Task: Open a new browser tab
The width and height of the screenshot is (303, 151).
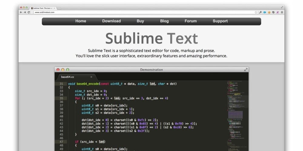Action: [59, 8]
